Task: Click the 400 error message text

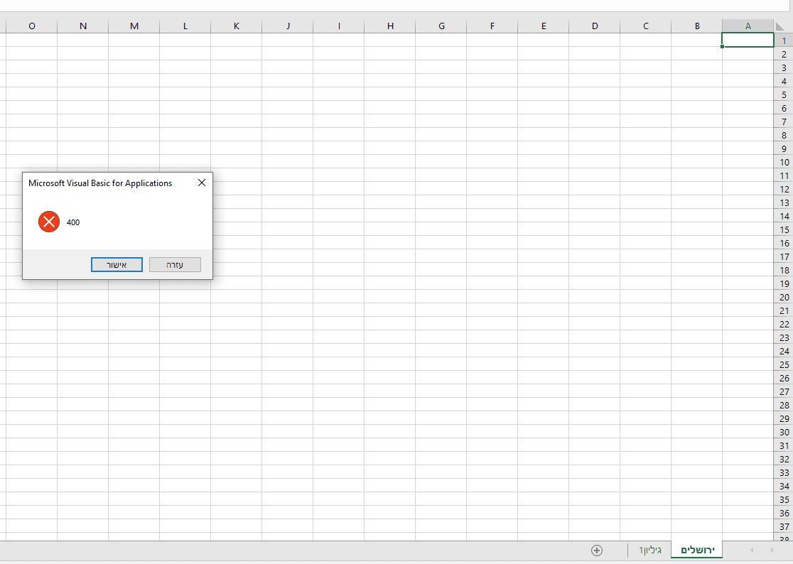Action: (73, 222)
